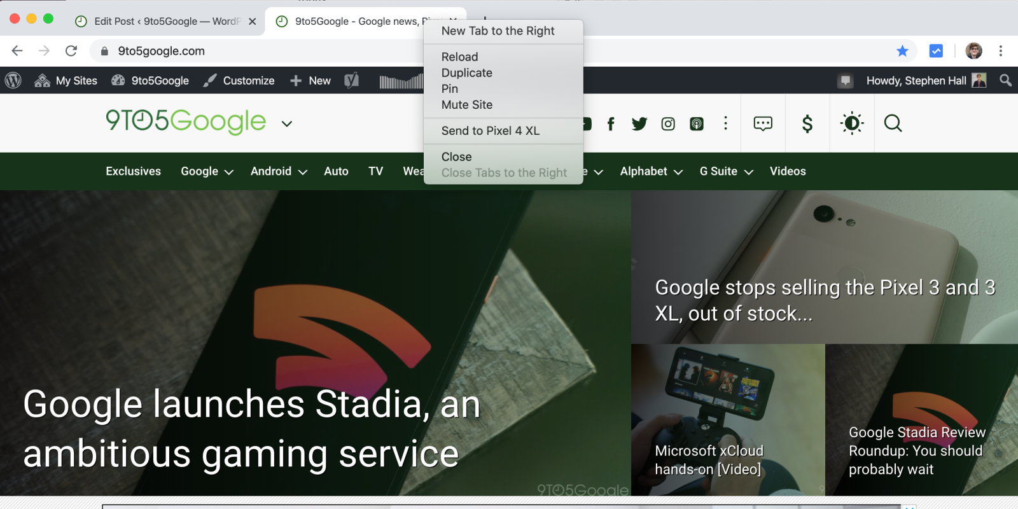Expand the Google nav dropdown
Screen dimensions: 1018x509
pos(207,172)
